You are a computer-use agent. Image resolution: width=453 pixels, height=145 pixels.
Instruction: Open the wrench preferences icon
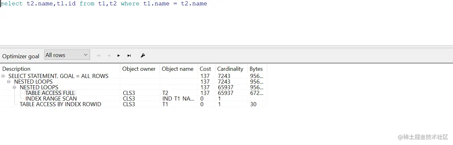[143, 55]
